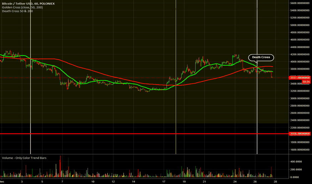This screenshot has height=184, width=312.
Task: Click date label 3 on time axis
Action: [22, 181]
